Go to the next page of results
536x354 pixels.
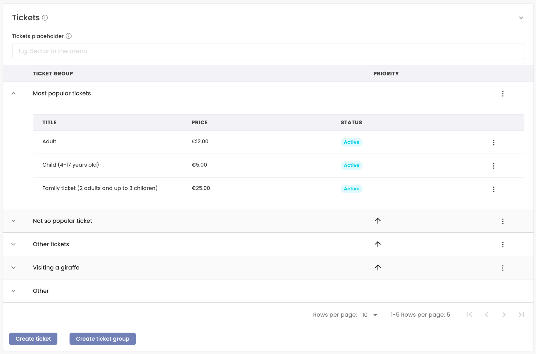coord(504,315)
